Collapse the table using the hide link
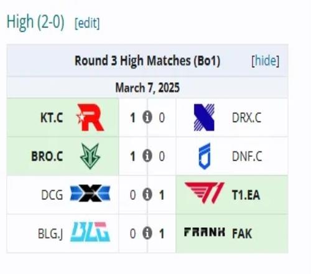 [265, 61]
